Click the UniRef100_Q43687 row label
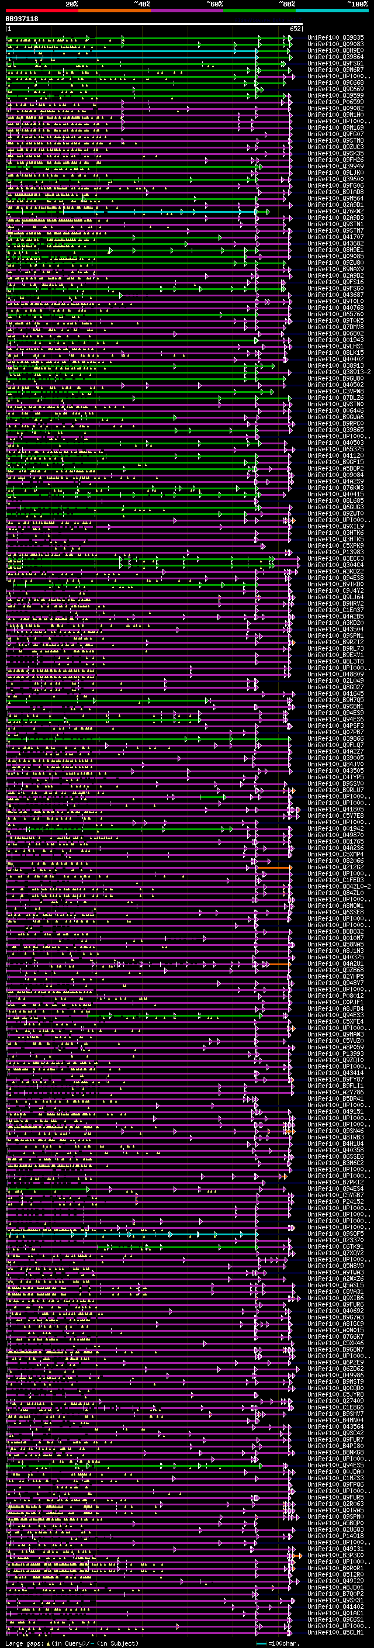This screenshot has width=374, height=1648. point(335,295)
